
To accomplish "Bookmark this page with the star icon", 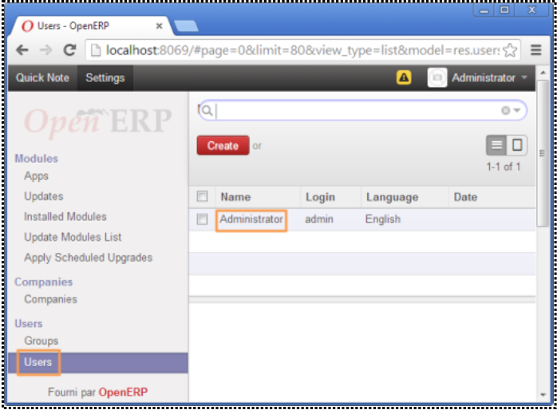I will tap(510, 50).
